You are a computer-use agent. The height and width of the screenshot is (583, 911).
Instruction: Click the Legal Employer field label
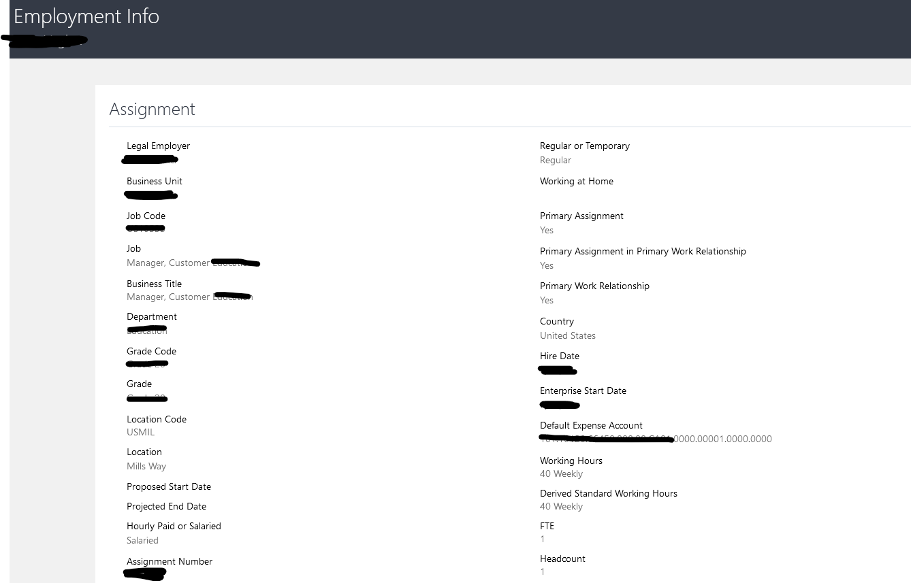coord(158,146)
